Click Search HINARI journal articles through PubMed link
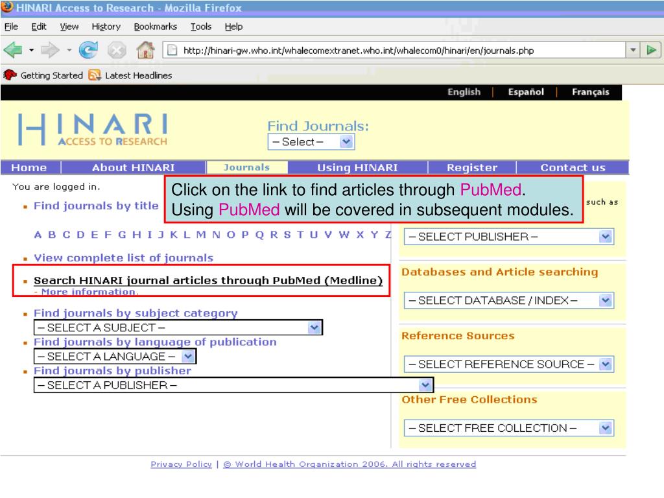The height and width of the screenshot is (498, 664). click(208, 280)
